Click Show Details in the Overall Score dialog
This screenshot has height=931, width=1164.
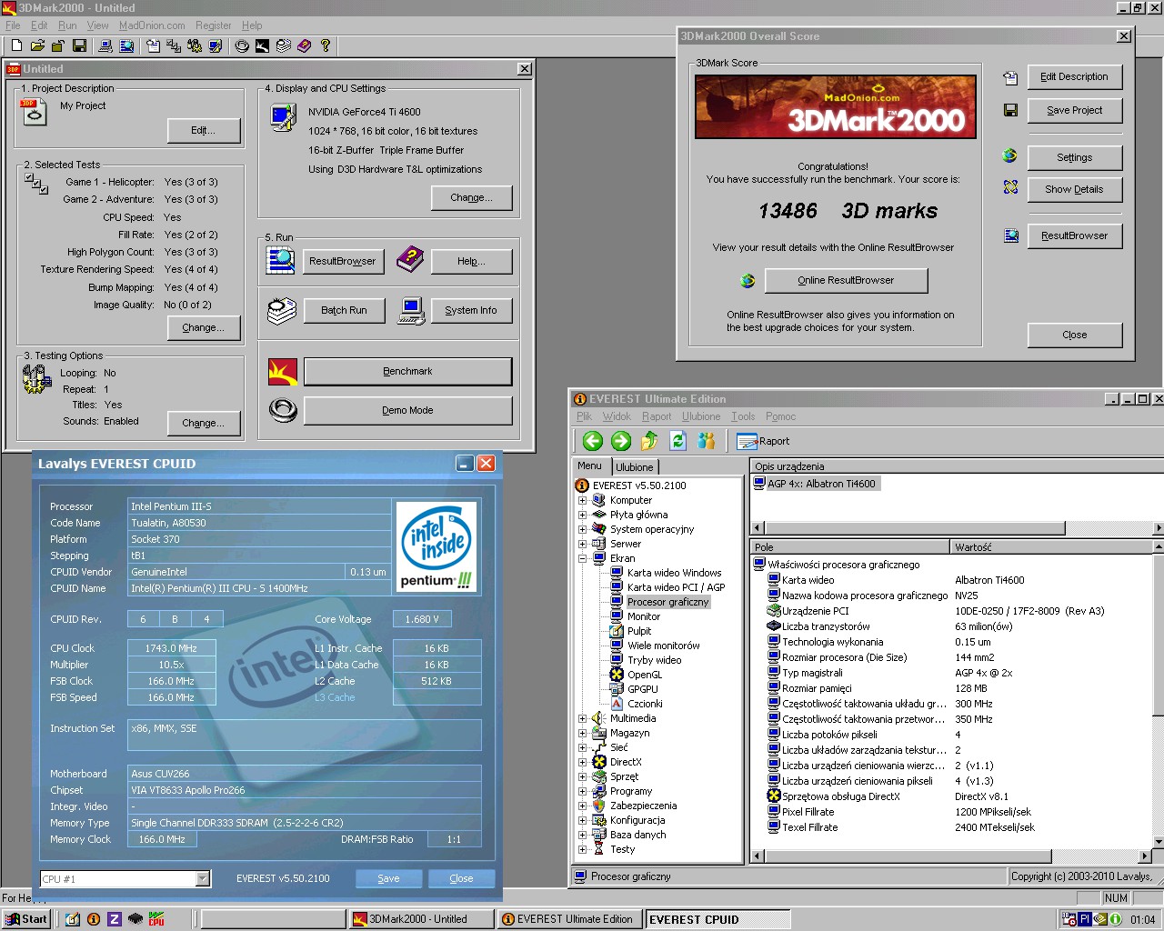(x=1074, y=189)
